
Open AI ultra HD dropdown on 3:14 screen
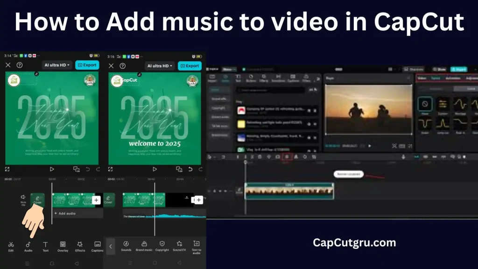[57, 65]
